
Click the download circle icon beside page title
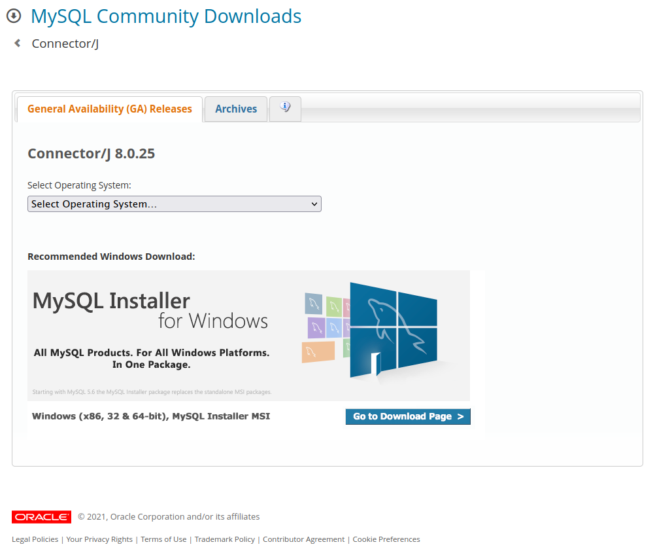tap(14, 16)
